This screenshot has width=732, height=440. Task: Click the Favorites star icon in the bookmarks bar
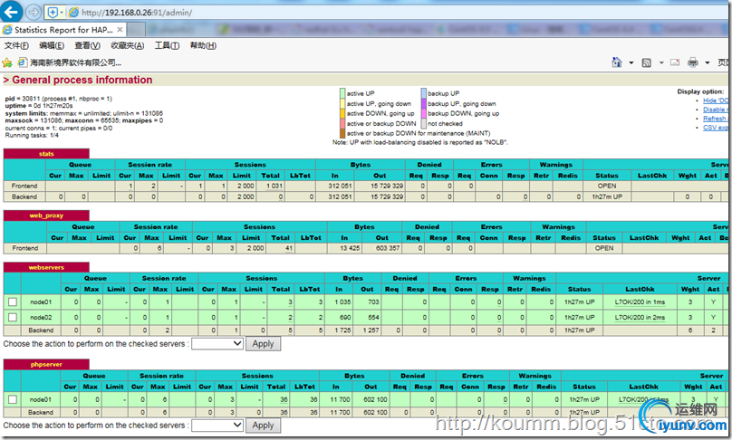click(7, 62)
